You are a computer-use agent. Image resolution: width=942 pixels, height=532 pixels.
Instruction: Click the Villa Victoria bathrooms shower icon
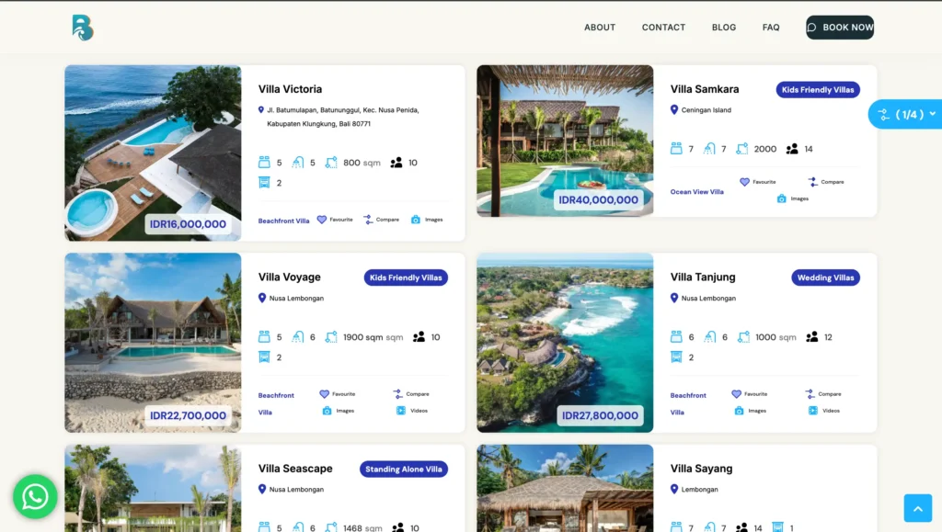[298, 163]
